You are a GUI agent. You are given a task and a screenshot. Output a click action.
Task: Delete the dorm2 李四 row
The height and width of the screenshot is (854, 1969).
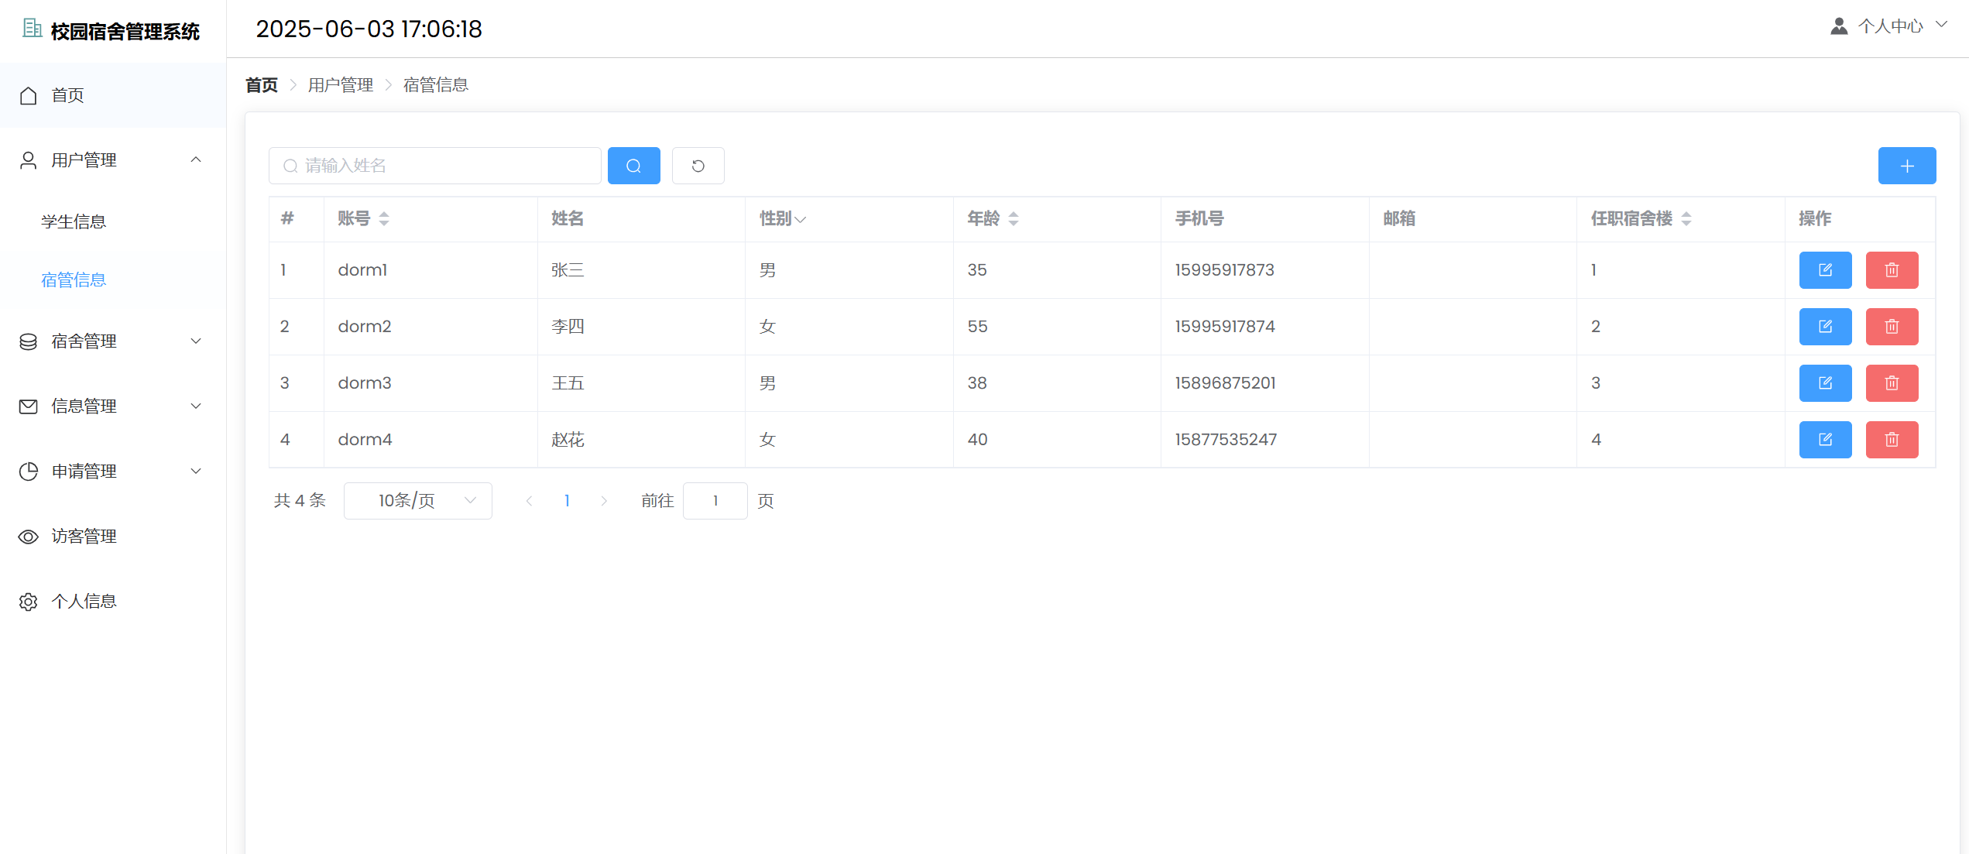(1891, 327)
